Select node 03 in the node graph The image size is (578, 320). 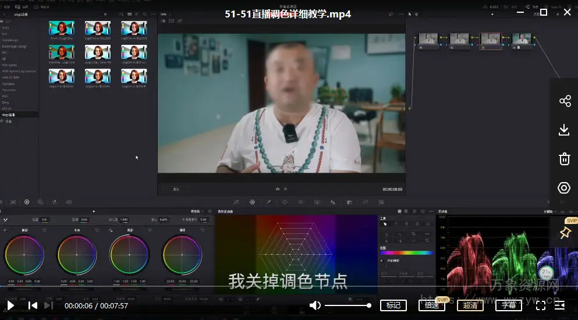tap(490, 40)
